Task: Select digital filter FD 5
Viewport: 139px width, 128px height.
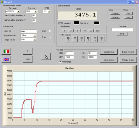Action: click(101, 39)
